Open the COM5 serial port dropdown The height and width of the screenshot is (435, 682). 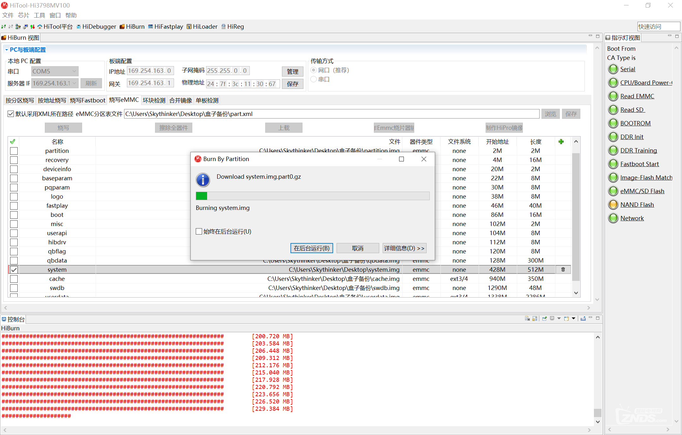[55, 71]
